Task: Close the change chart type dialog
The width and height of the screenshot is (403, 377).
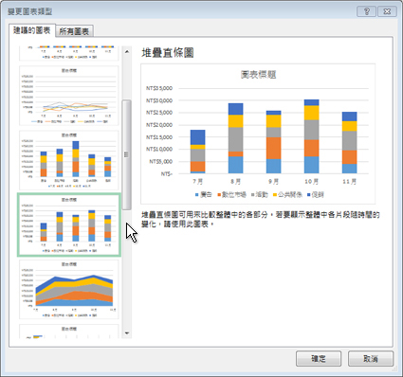Action: pyautogui.click(x=387, y=11)
